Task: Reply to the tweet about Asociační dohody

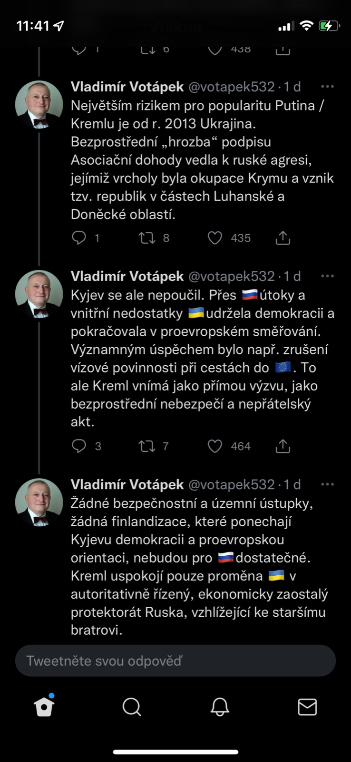Action: [79, 238]
